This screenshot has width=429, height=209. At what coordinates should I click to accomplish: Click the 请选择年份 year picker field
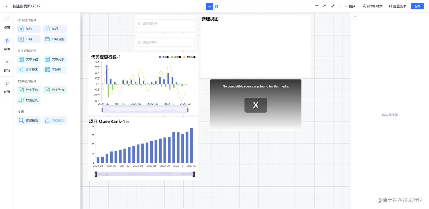165,24
